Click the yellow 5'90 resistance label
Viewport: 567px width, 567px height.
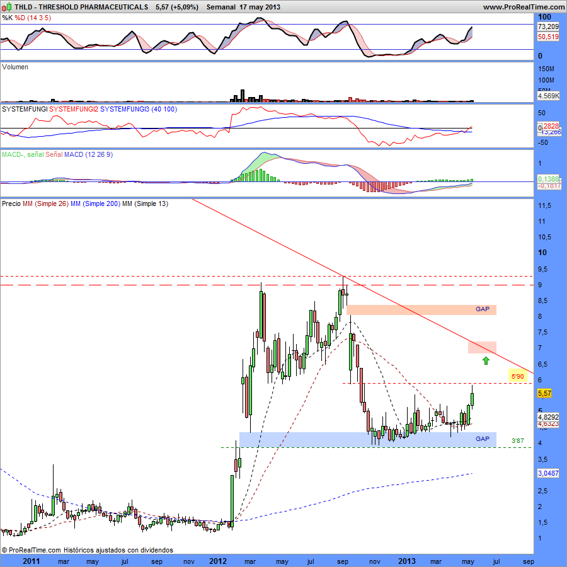[517, 377]
